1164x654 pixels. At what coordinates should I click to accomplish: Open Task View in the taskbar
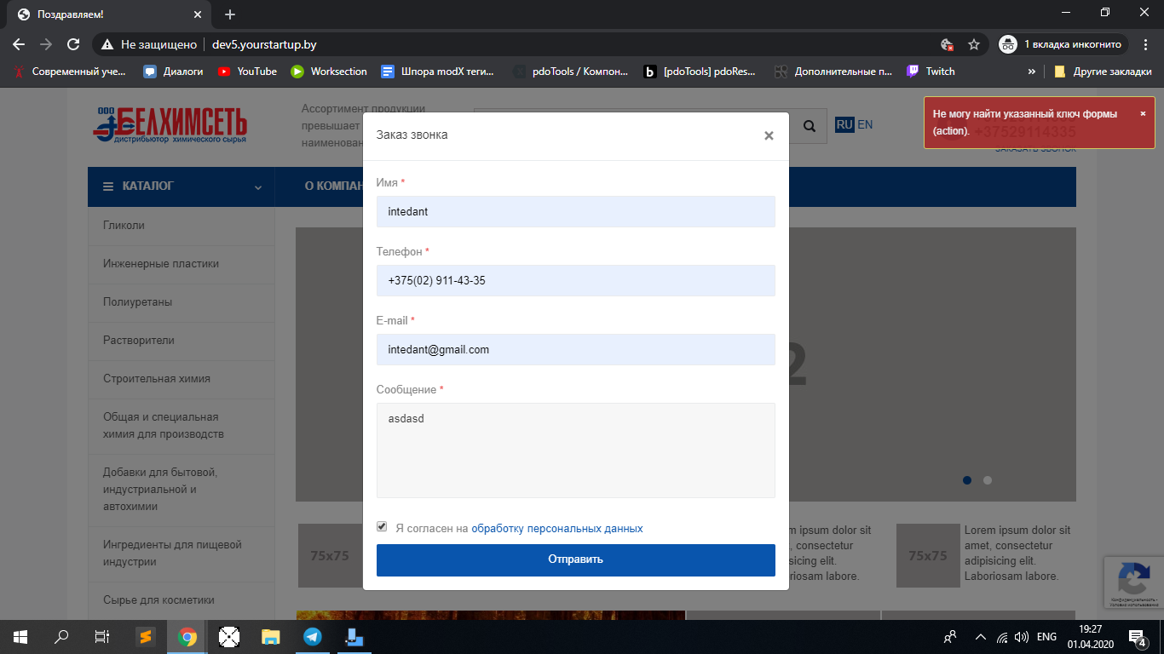click(x=101, y=636)
